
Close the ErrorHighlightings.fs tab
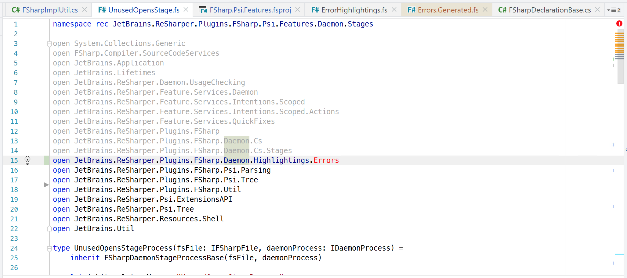pos(394,10)
